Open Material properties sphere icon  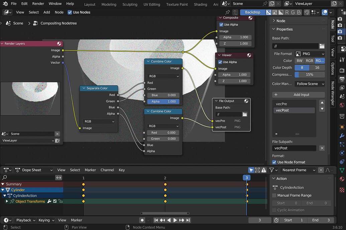click(x=342, y=179)
